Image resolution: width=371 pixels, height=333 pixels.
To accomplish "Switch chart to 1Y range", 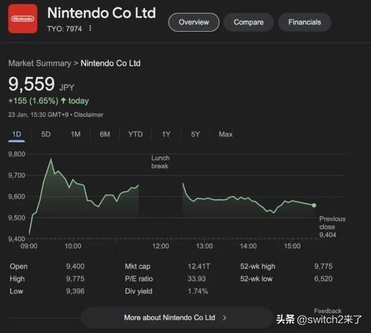I will [x=166, y=134].
